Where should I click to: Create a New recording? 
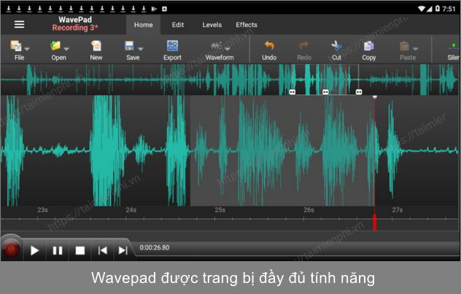coord(96,50)
